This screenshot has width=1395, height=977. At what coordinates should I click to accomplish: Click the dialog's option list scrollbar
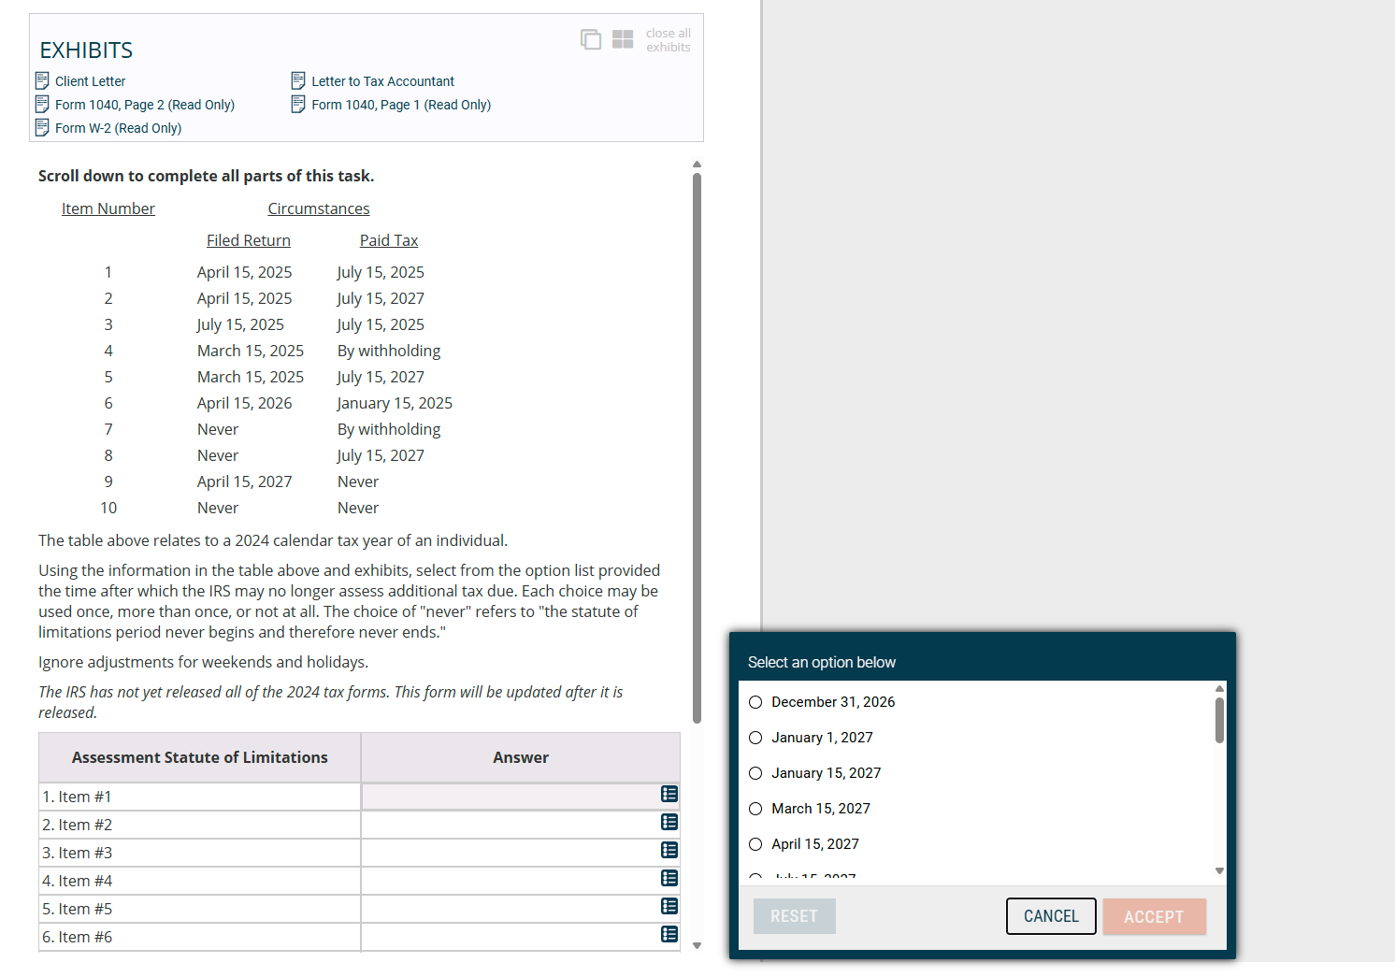(1218, 720)
